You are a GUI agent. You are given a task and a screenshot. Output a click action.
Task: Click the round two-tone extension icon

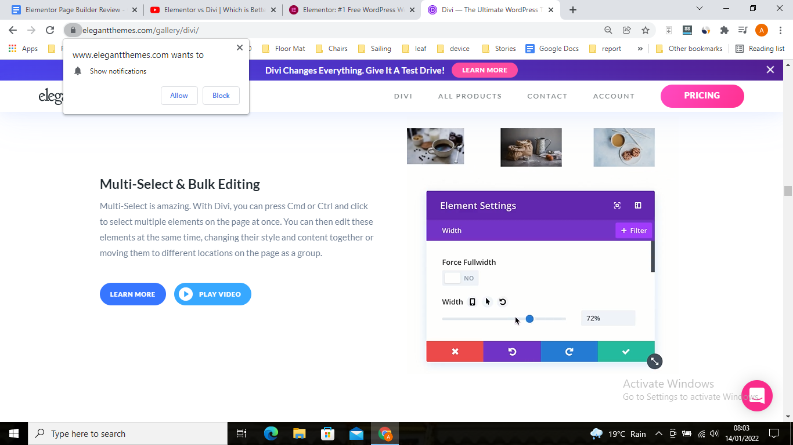tap(706, 30)
